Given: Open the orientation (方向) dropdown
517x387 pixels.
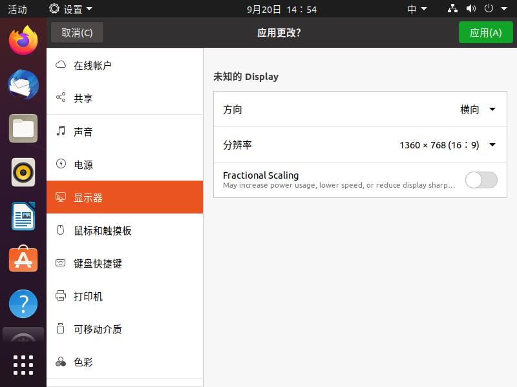Looking at the screenshot, I should click(478, 110).
